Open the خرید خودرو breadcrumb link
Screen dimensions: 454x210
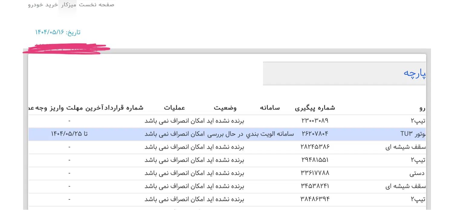(x=43, y=5)
